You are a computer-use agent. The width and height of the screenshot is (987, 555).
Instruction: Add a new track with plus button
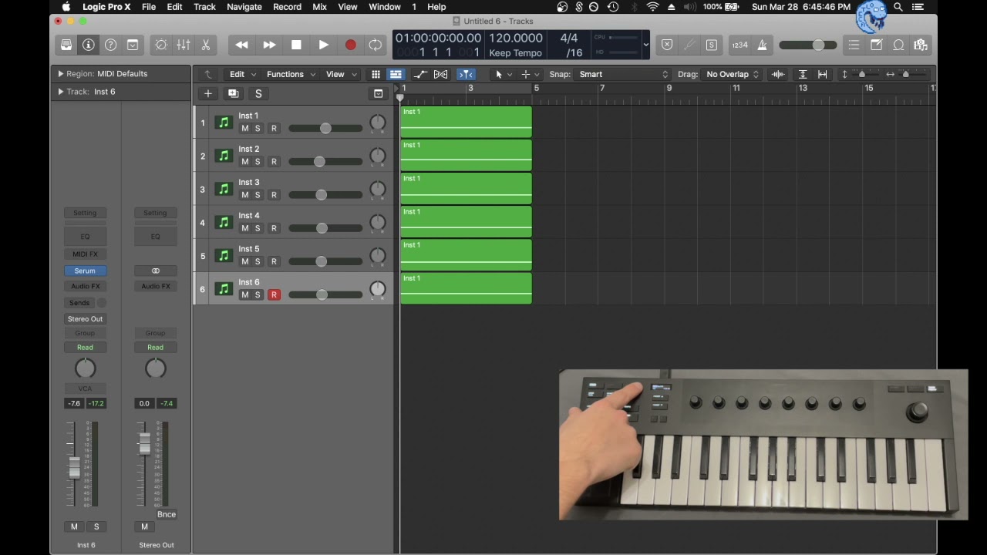pos(208,93)
